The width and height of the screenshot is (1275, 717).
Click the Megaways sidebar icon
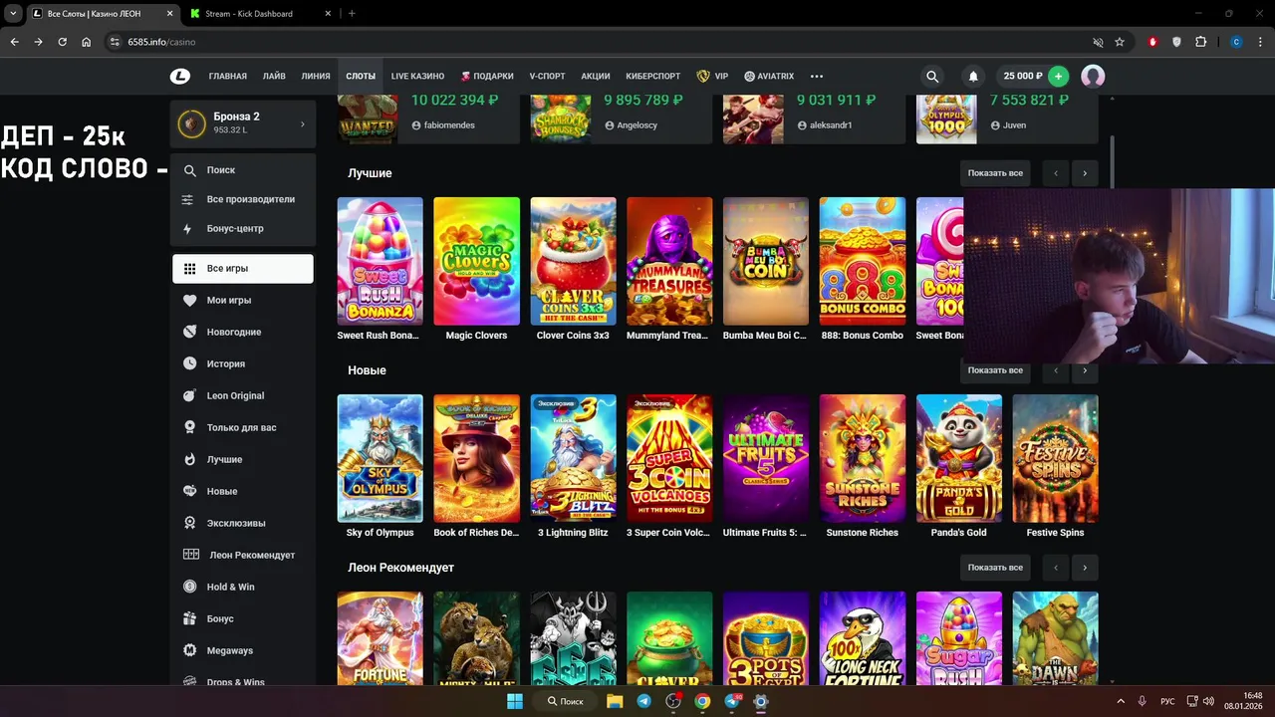pos(189,650)
